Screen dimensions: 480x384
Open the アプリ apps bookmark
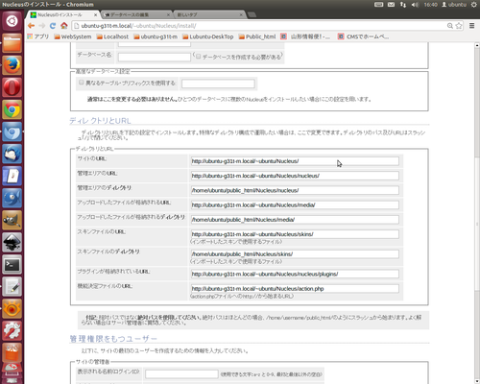click(x=38, y=36)
